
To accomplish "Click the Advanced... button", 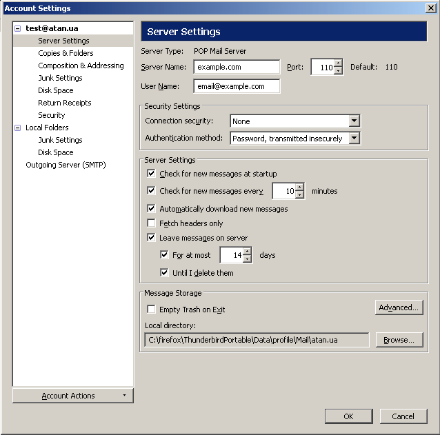I will [x=399, y=307].
